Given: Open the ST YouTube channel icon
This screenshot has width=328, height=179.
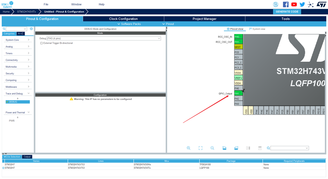Looking at the screenshot, I should tap(294, 5).
